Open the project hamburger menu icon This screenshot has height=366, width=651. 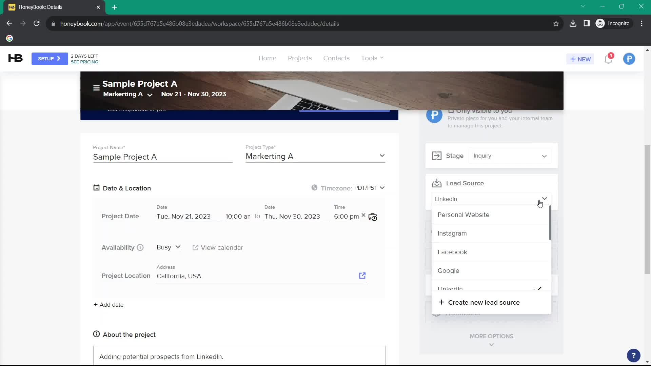pos(96,88)
